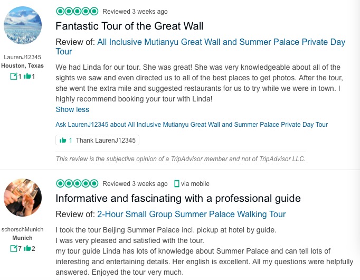Viewport: 360px width, 280px height.
Task: Click 'Ask LaurenJ12345 about' tour link
Action: pyautogui.click(x=191, y=125)
